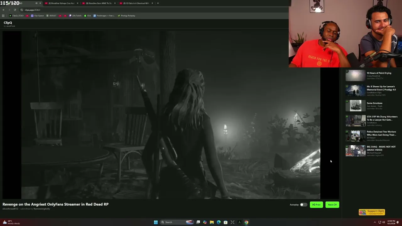Open the KICKLET bookmark
402x226 pixels.
click(52, 16)
